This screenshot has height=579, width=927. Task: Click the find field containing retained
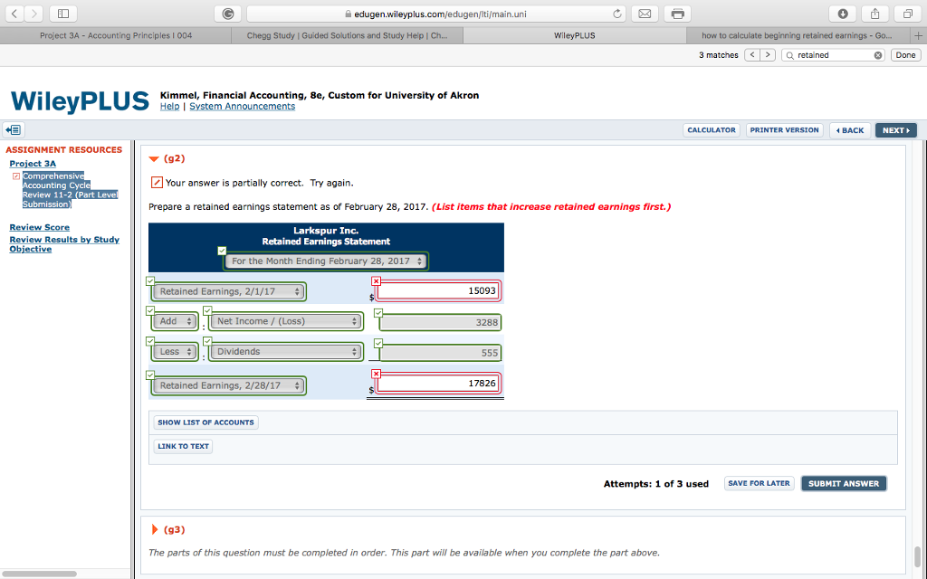click(833, 55)
